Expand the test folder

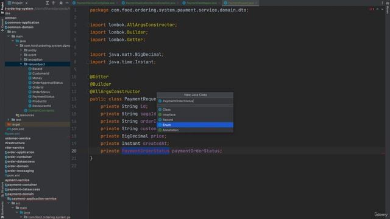pos(9,120)
